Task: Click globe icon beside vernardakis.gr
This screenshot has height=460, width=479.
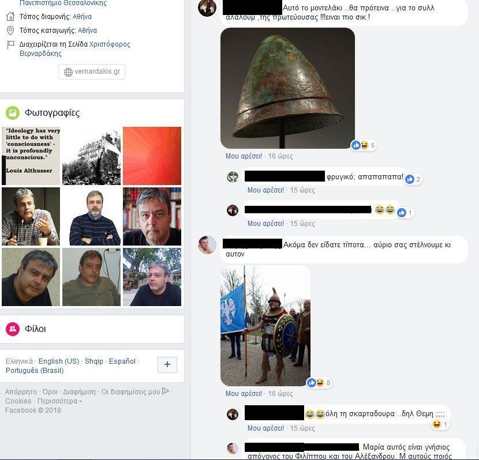Action: pyautogui.click(x=68, y=72)
